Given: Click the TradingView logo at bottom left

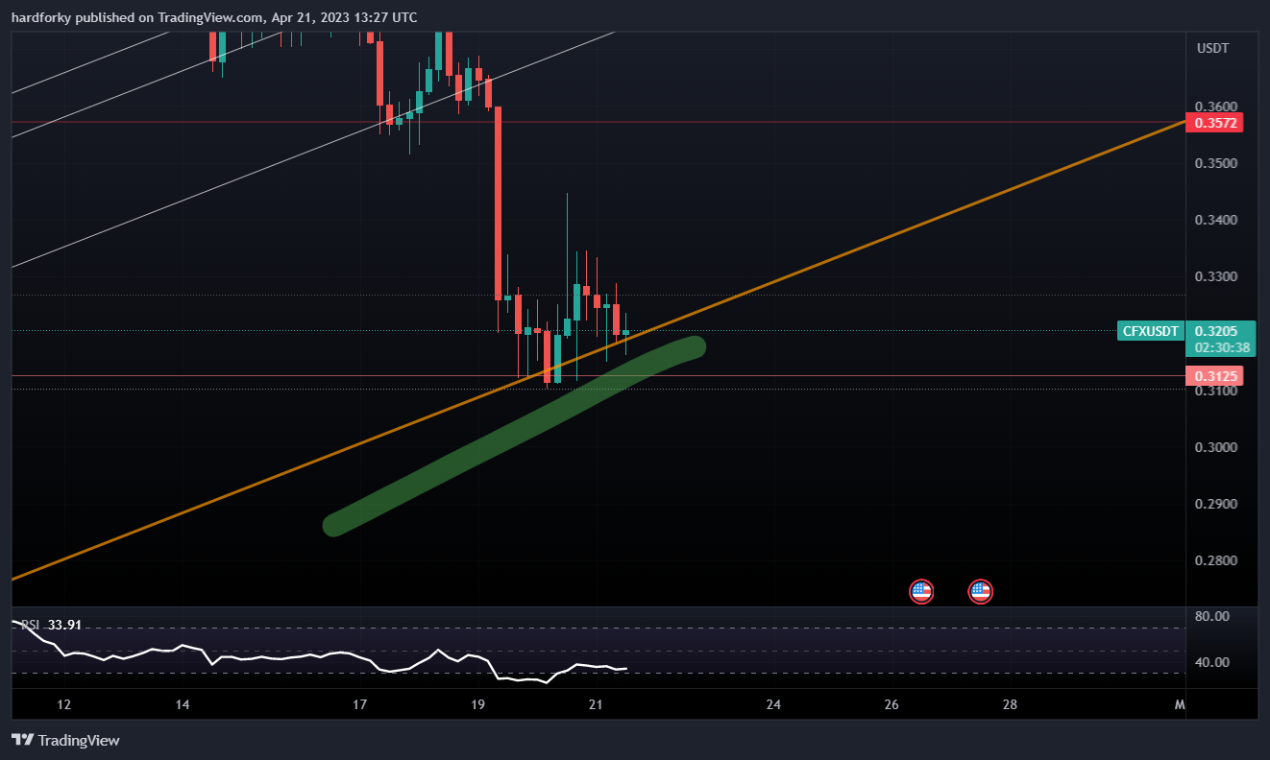Looking at the screenshot, I should click(x=65, y=740).
